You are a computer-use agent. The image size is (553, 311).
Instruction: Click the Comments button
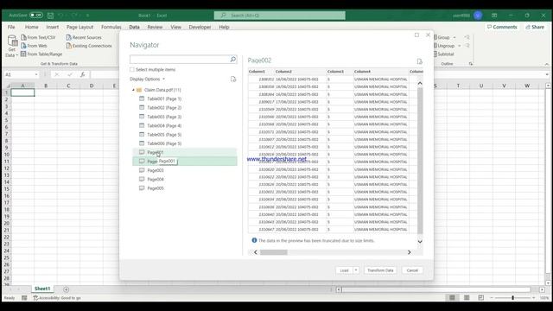pyautogui.click(x=502, y=27)
